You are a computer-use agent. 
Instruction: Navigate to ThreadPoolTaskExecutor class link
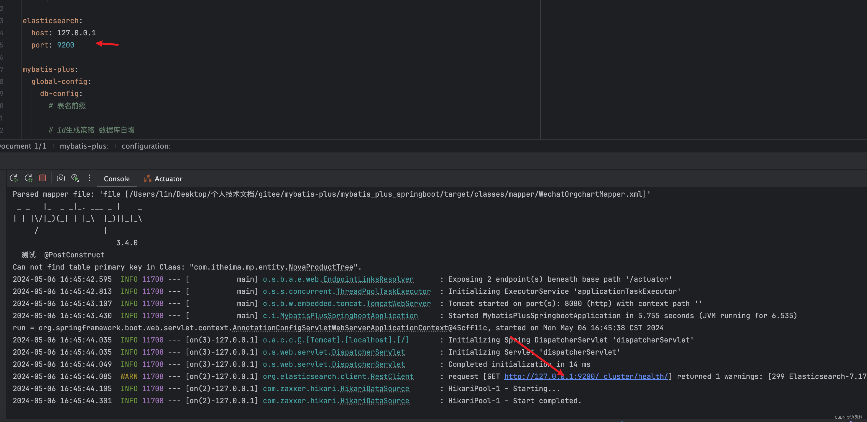(383, 291)
